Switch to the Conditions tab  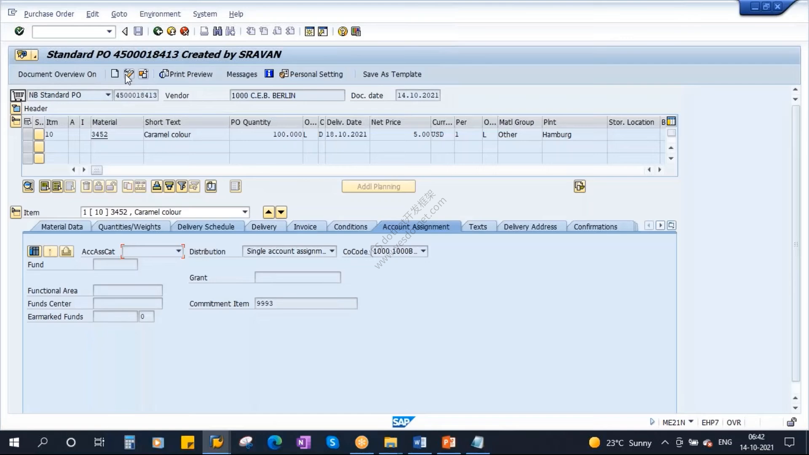click(x=351, y=227)
